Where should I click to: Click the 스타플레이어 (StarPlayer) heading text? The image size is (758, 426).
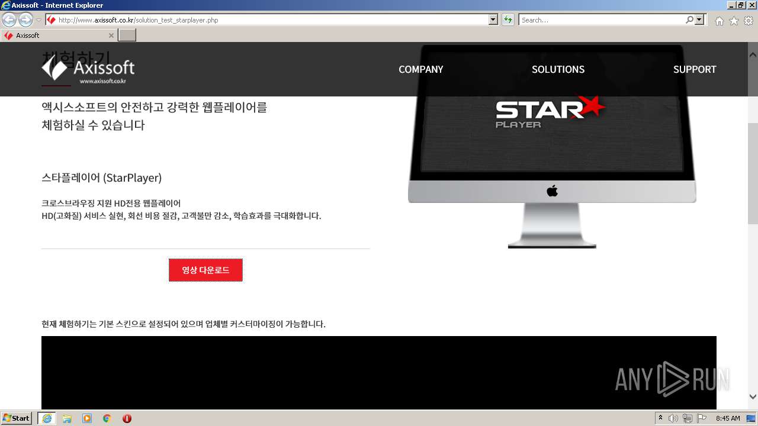pos(102,177)
